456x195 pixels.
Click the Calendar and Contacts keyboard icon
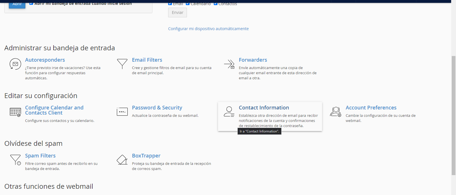click(15, 112)
